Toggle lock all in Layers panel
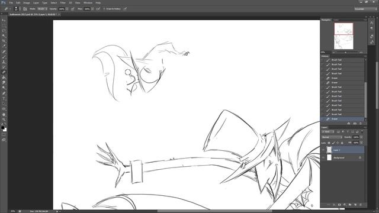Image resolution: width=379 pixels, height=213 pixels. click(x=342, y=143)
